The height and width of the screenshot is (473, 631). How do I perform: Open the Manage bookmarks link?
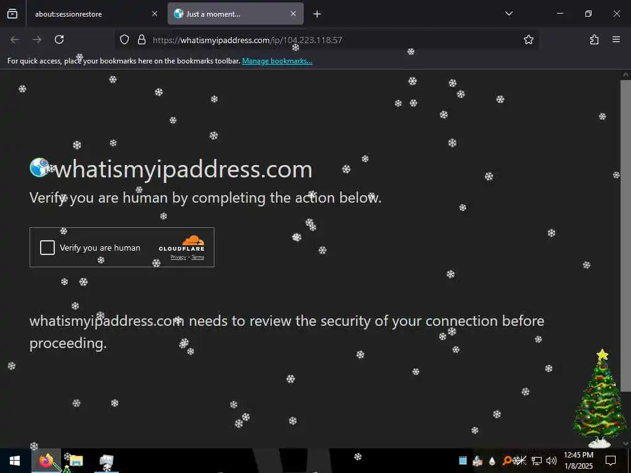point(277,61)
